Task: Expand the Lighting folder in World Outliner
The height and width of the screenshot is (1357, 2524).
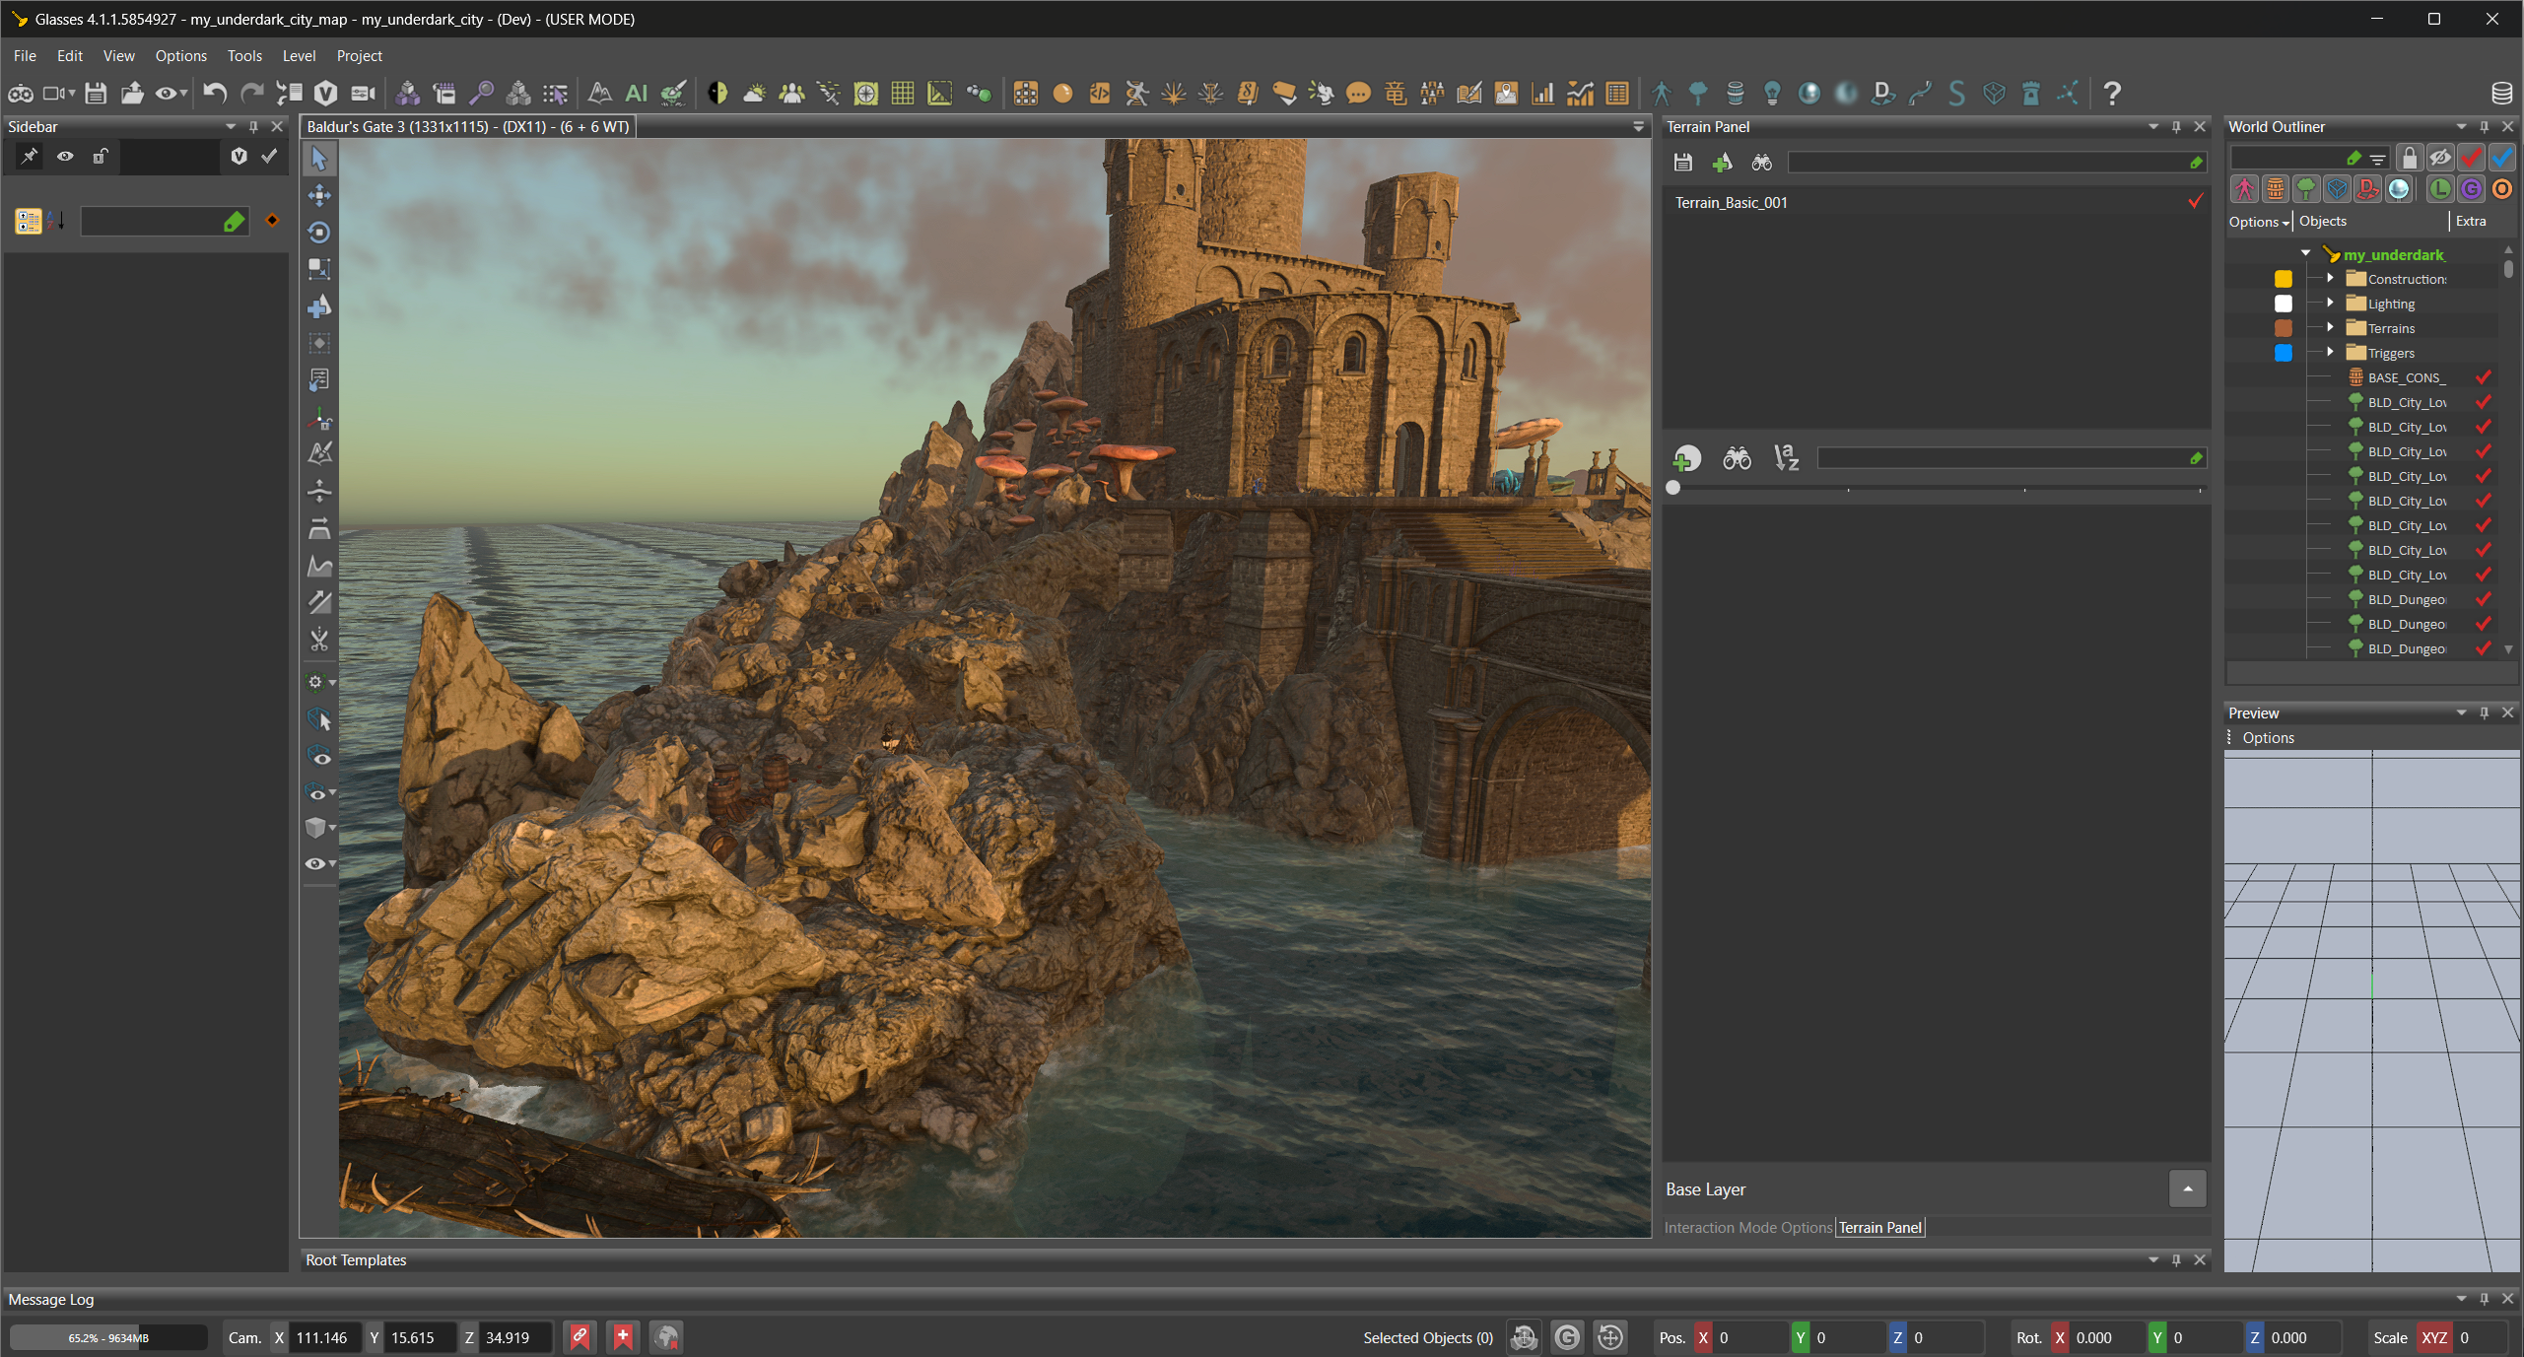Action: (2330, 304)
